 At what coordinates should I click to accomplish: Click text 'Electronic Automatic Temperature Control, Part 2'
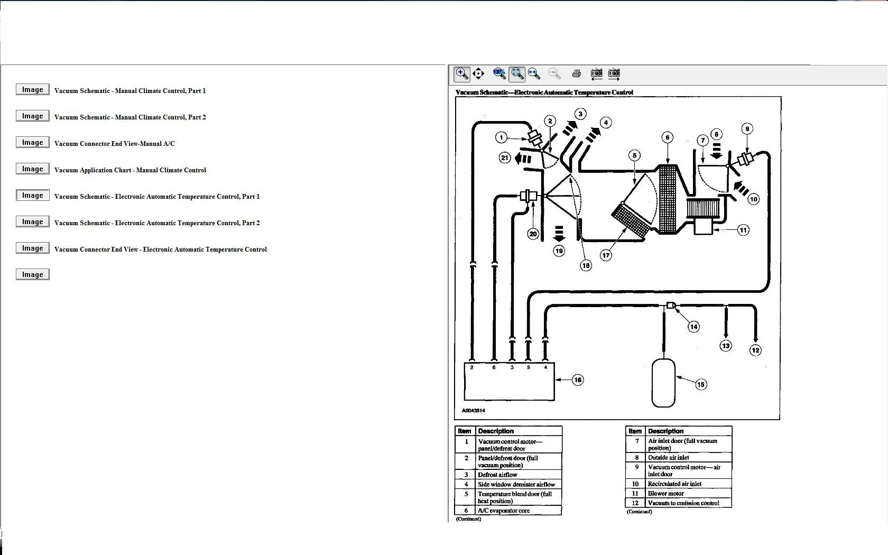[187, 223]
